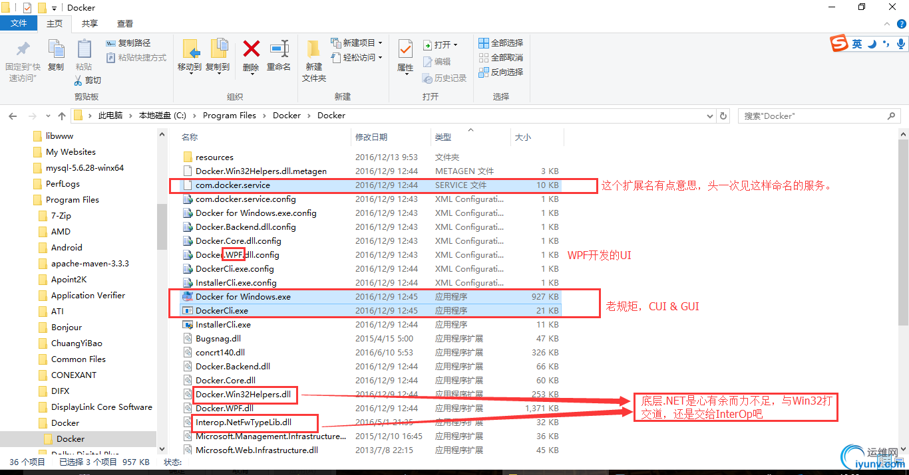Click the Properties (属性) icon
909x475 pixels.
[405, 49]
